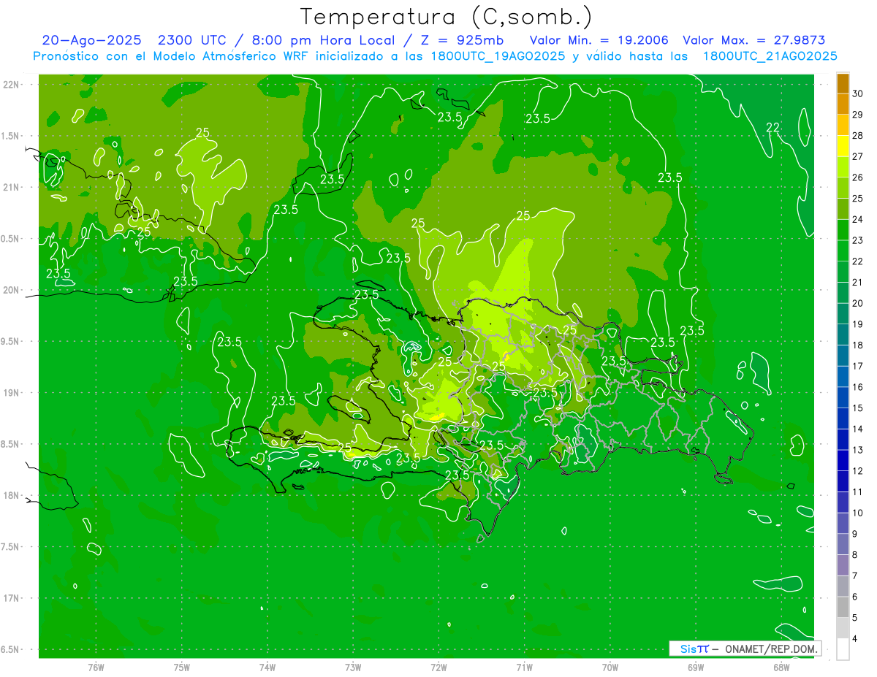Image resolution: width=877 pixels, height=677 pixels.
Task: Click the "17N" latitude axis label
Action: point(12,598)
